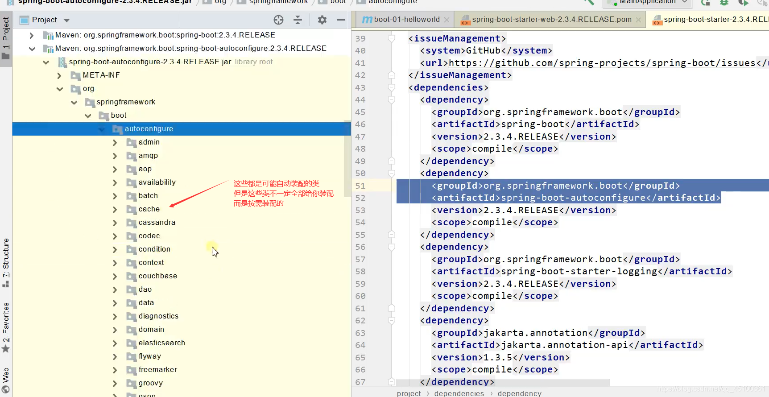
Task: Fold dependencies tag at line 43
Action: 391,87
